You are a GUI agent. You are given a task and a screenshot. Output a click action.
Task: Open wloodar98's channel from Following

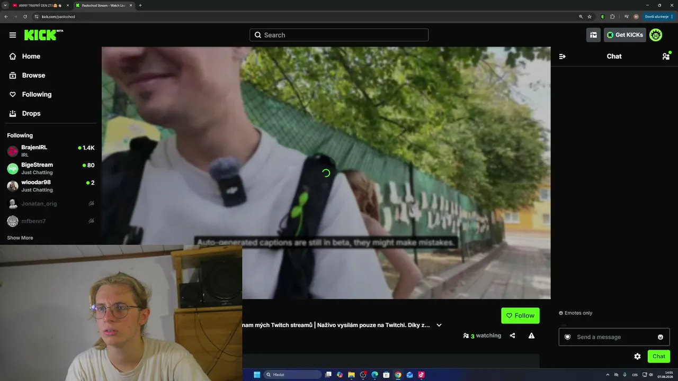click(x=51, y=186)
